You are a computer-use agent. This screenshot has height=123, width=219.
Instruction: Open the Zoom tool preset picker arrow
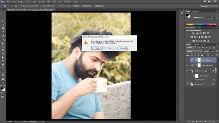click(8, 6)
